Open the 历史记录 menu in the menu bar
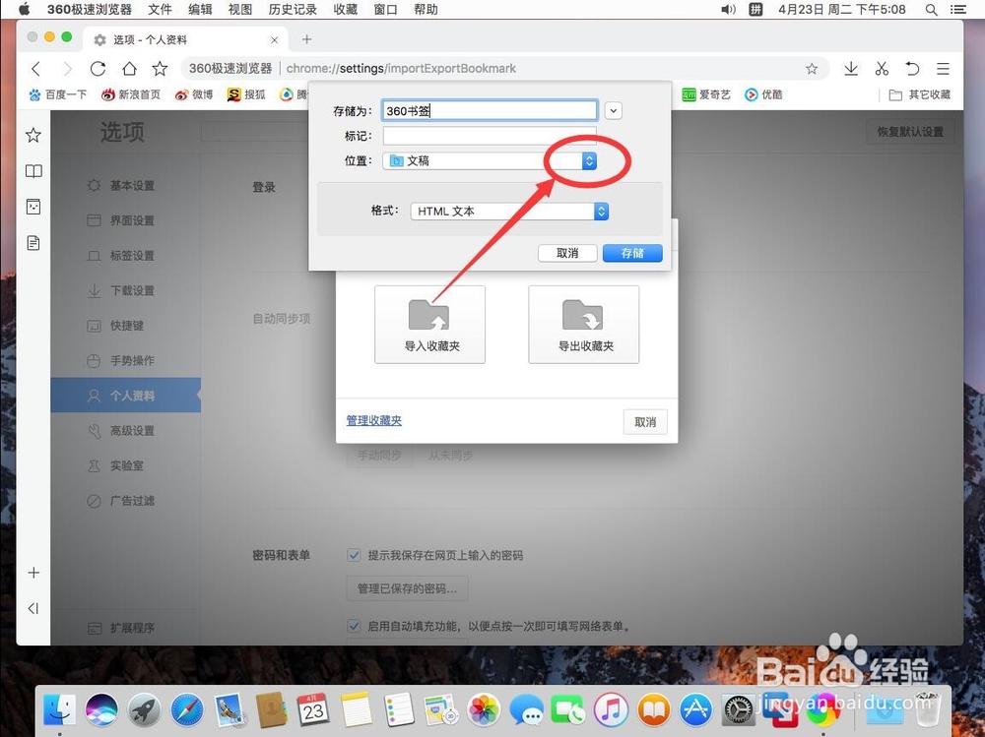Screen dimensions: 985x737 tap(292, 10)
